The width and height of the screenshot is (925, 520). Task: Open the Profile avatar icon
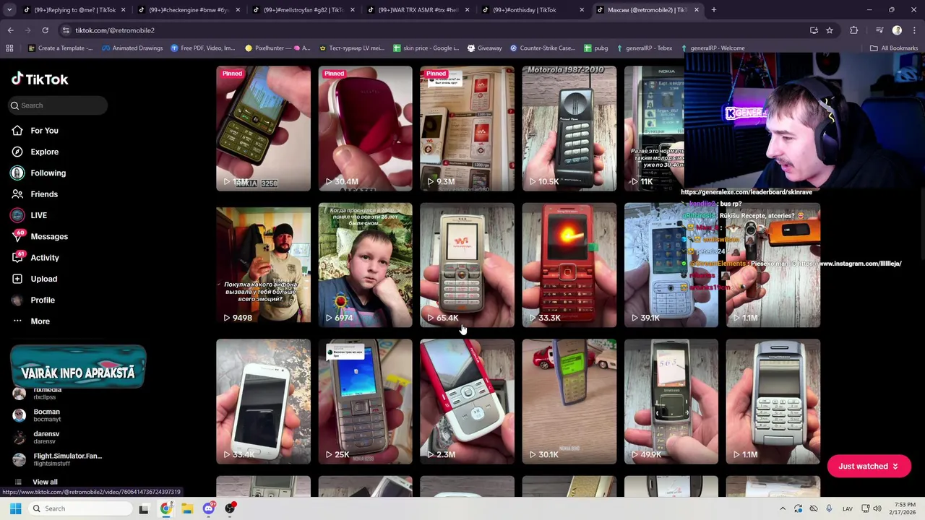pyautogui.click(x=17, y=300)
